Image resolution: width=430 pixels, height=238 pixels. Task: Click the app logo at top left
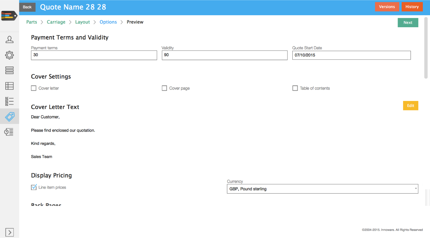(9, 16)
